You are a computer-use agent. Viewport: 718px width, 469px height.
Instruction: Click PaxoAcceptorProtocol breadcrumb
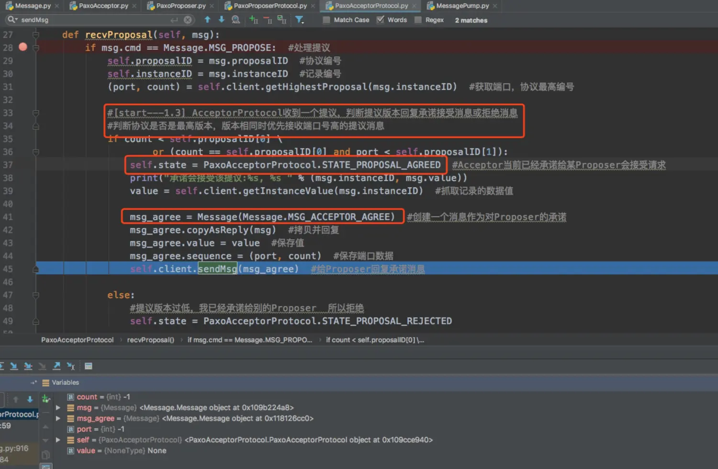pyautogui.click(x=78, y=340)
